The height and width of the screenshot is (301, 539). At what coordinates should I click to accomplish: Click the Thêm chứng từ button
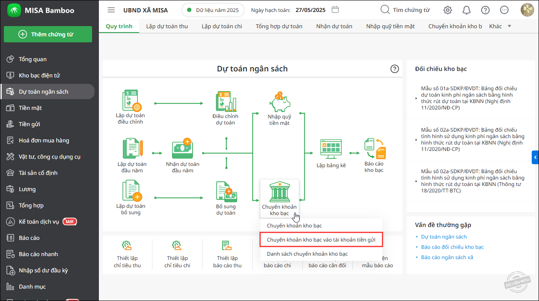(x=48, y=34)
